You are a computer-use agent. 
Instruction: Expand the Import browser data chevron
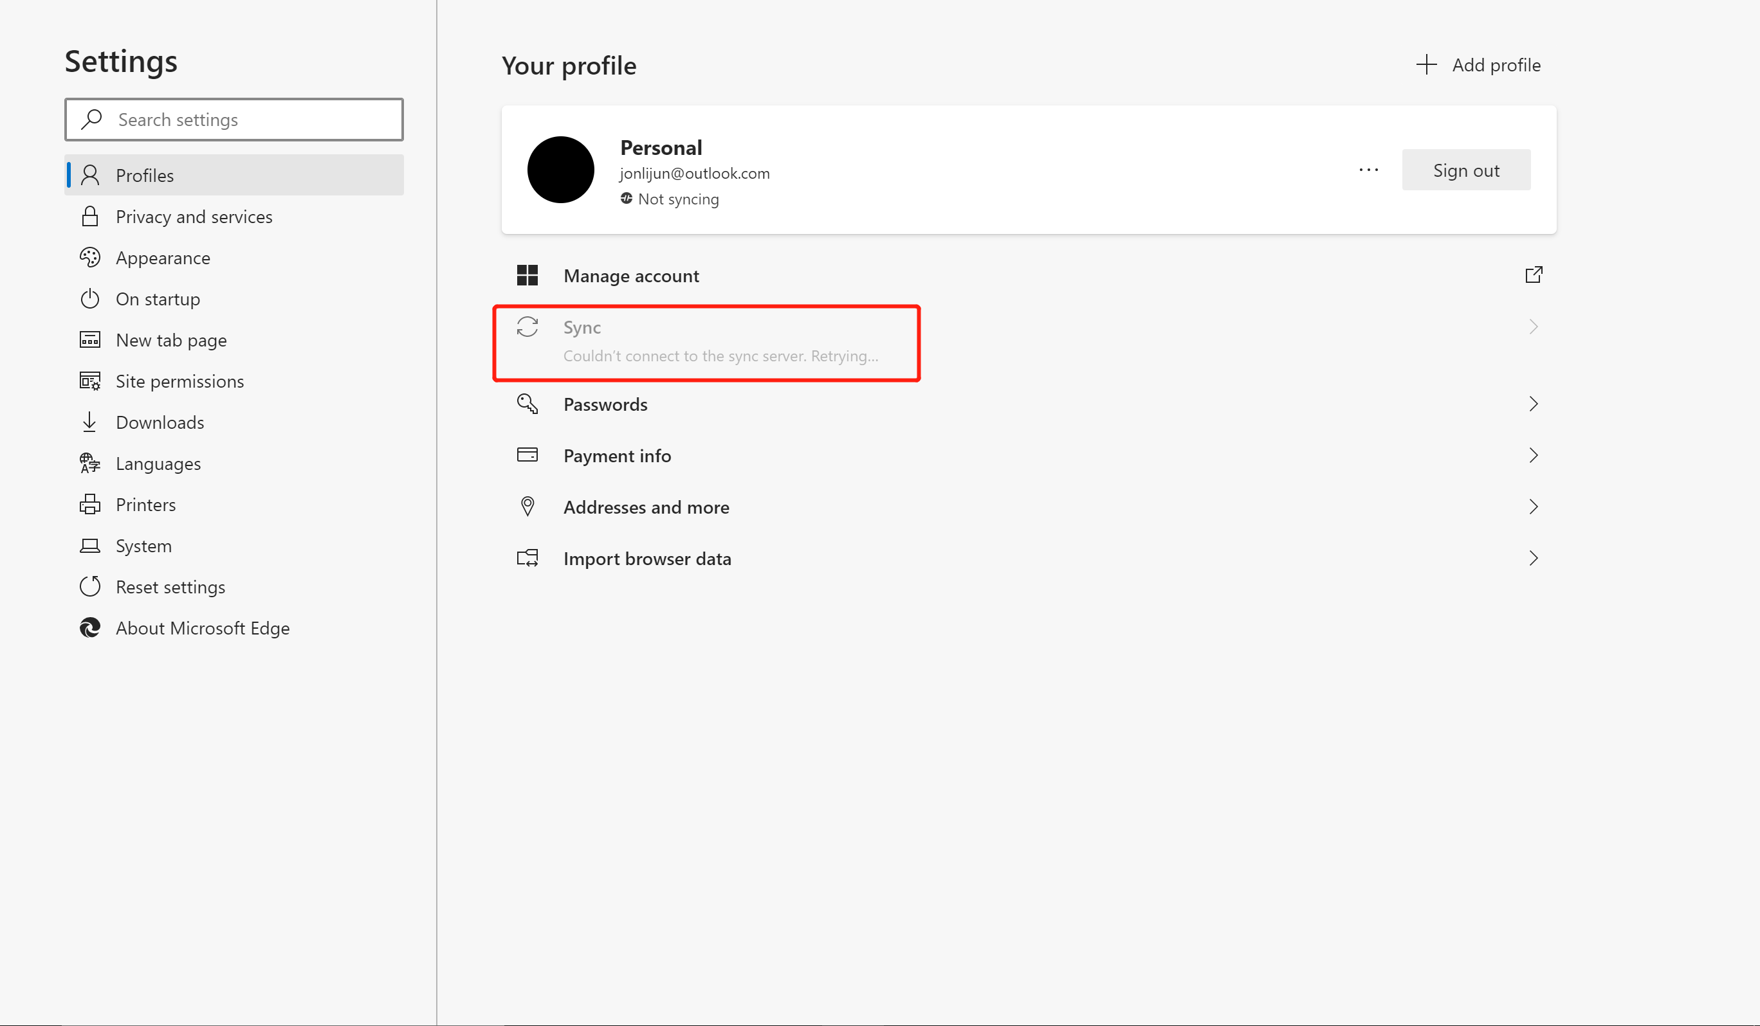1533,559
